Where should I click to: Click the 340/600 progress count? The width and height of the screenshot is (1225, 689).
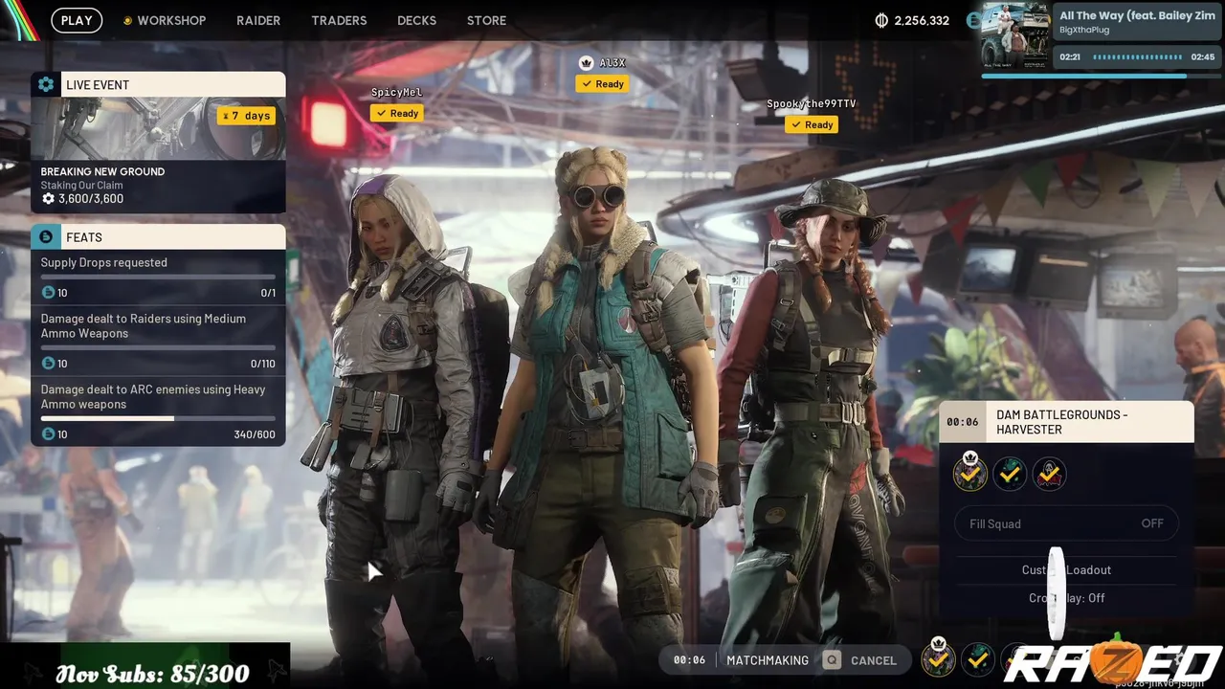(255, 434)
